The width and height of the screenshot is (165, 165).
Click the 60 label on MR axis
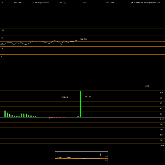coord(161,103)
